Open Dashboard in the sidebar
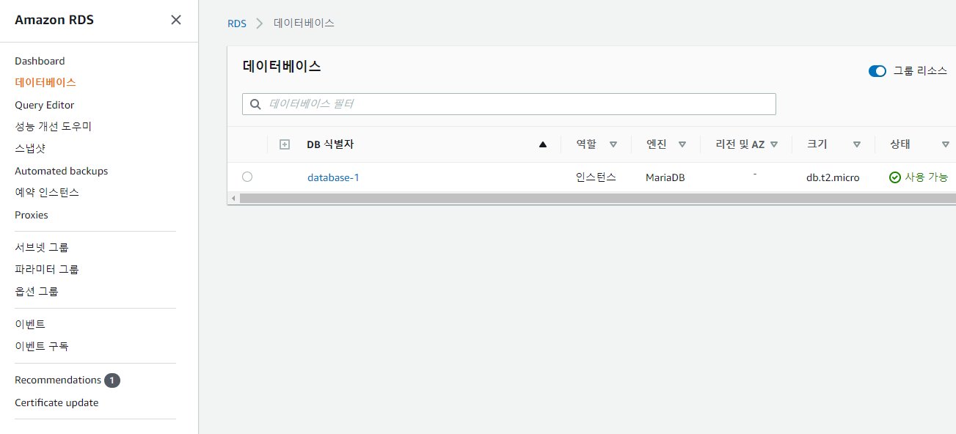956x434 pixels. pyautogui.click(x=40, y=61)
